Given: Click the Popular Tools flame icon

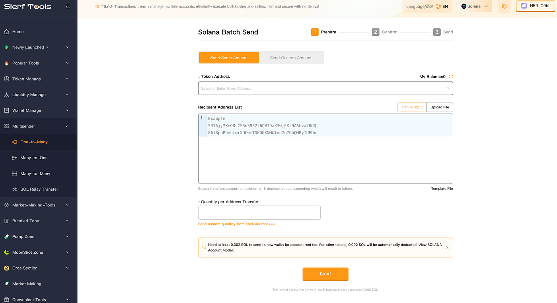Looking at the screenshot, I should (x=6, y=63).
